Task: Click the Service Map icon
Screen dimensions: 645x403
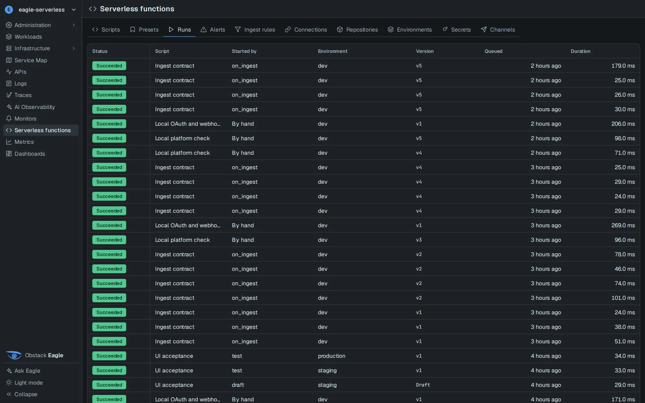Action: click(x=9, y=60)
